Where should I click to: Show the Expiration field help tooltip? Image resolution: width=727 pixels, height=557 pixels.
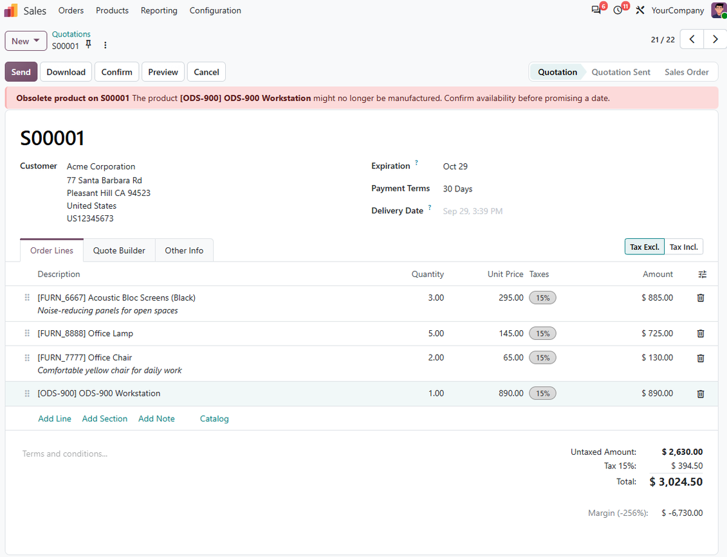(416, 163)
